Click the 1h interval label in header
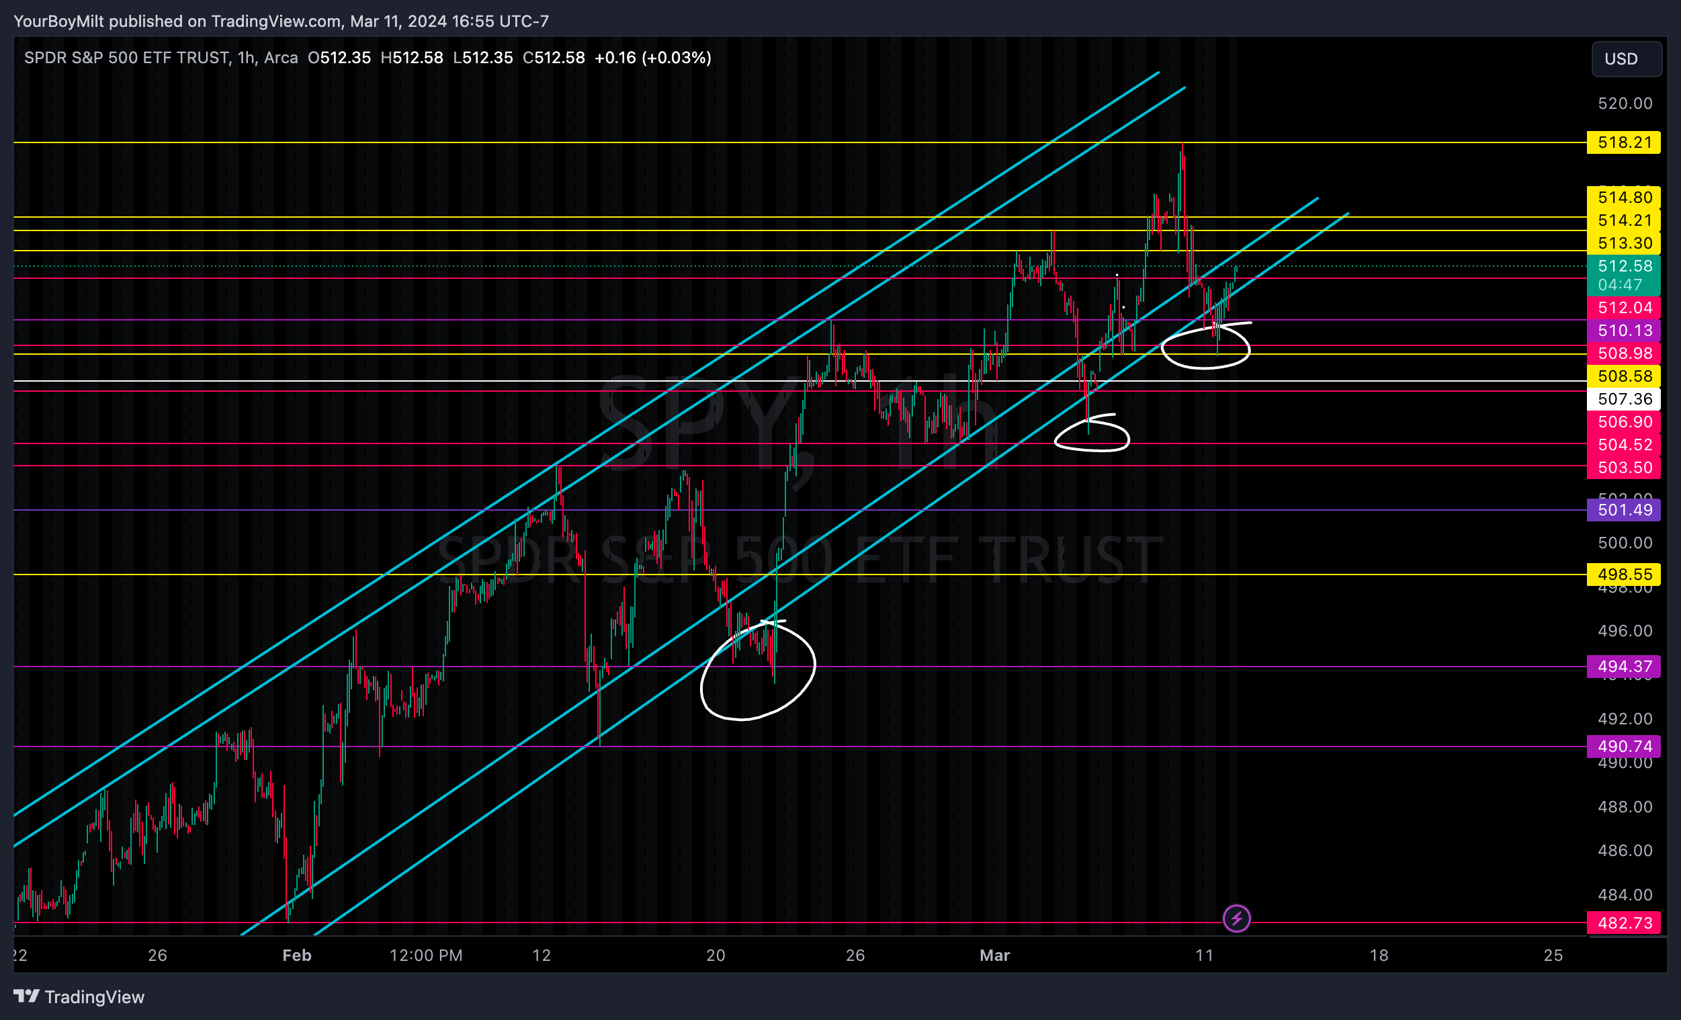Viewport: 1681px width, 1020px height. coord(245,58)
